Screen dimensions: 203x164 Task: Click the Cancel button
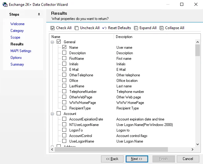(188, 159)
